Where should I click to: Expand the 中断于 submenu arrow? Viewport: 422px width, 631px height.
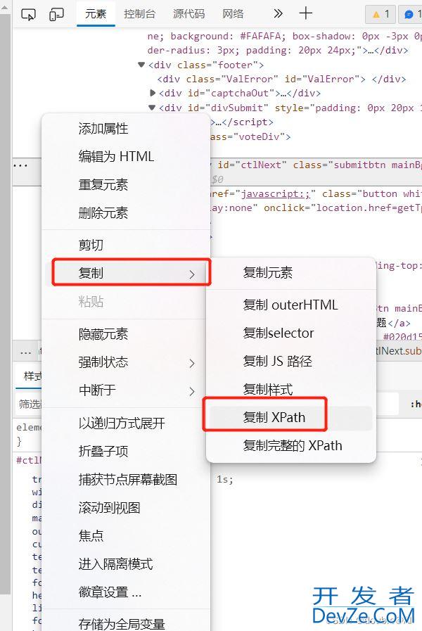pyautogui.click(x=192, y=391)
